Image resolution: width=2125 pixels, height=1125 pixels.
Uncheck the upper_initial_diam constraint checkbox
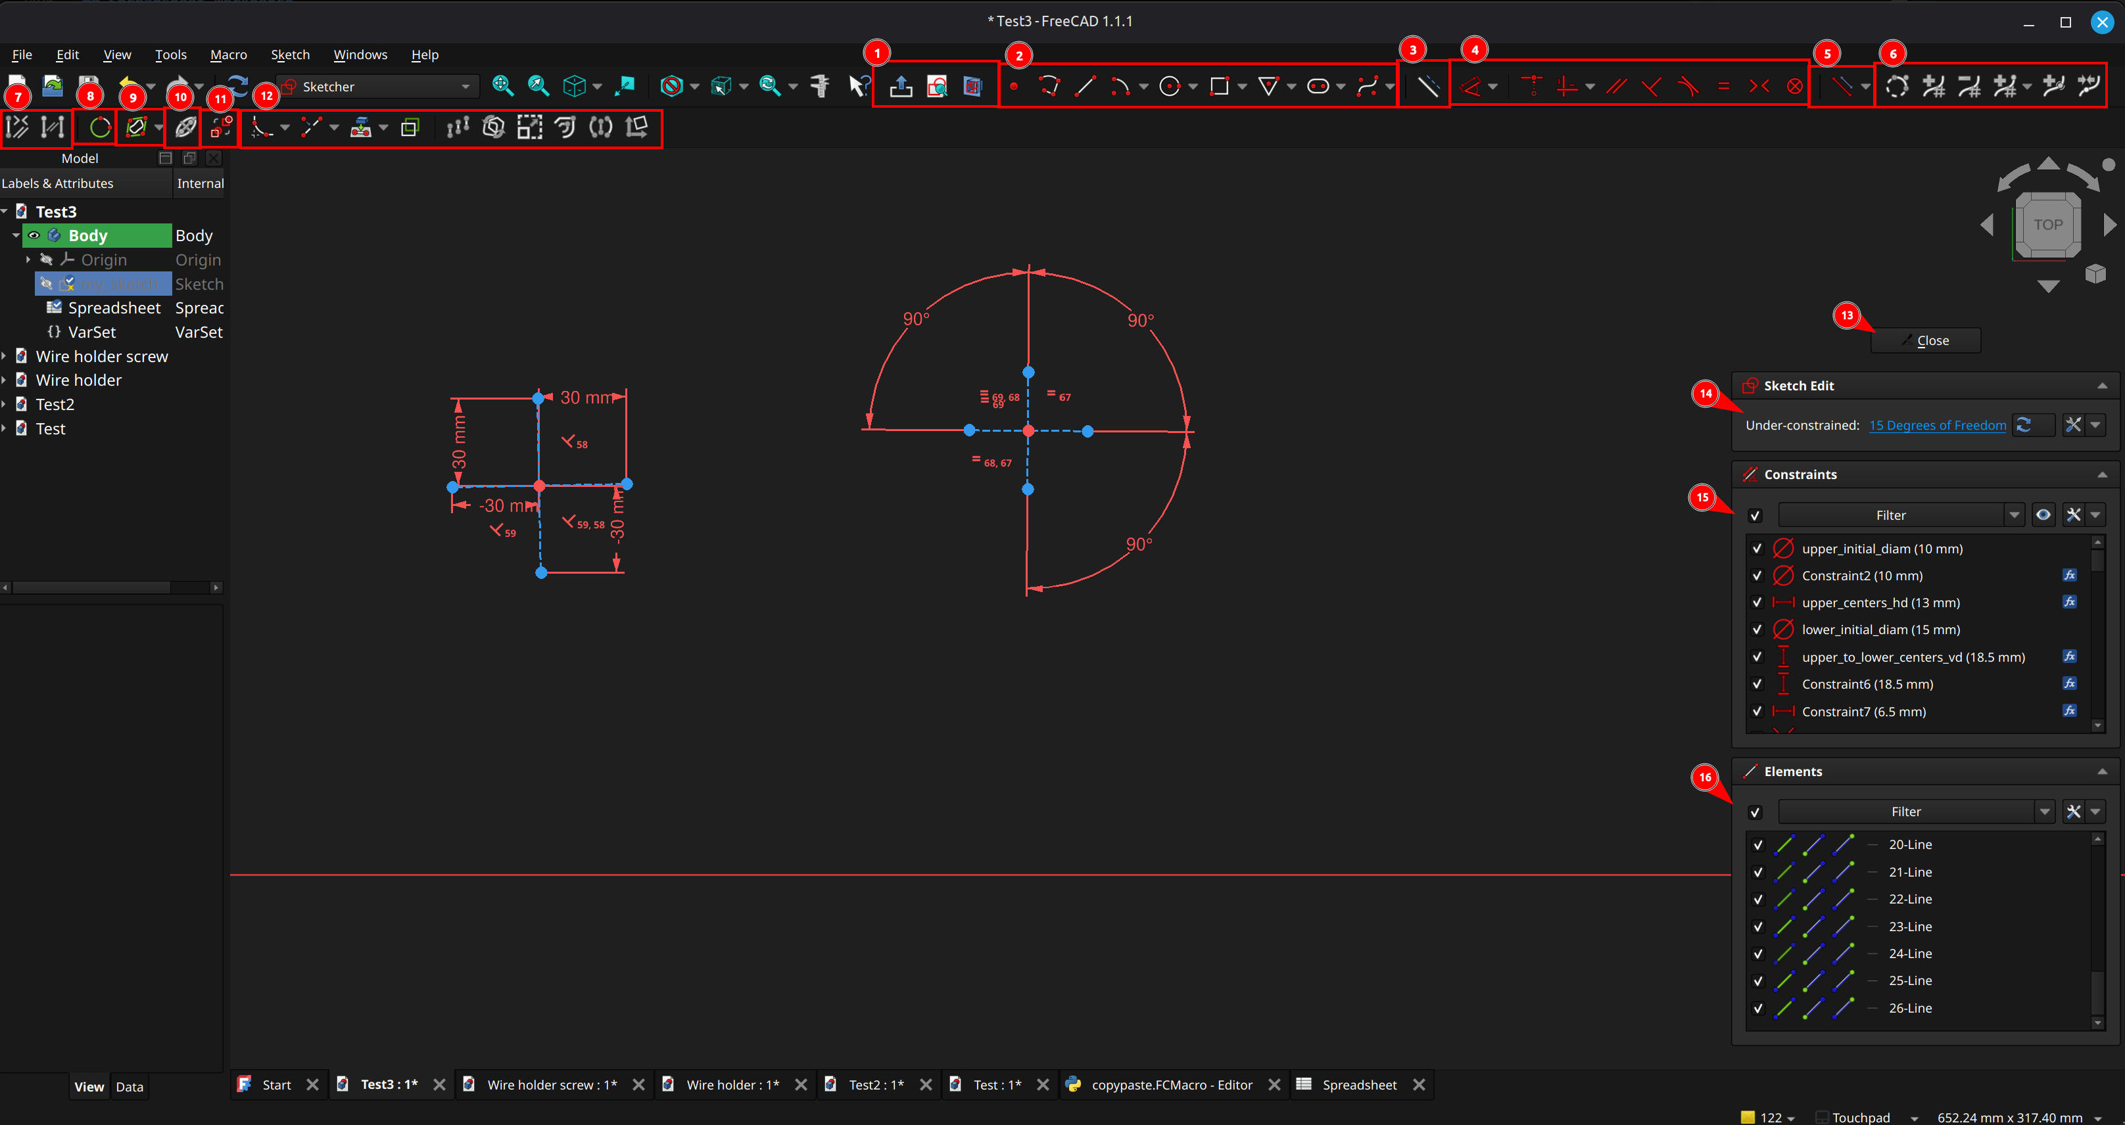click(x=1757, y=549)
